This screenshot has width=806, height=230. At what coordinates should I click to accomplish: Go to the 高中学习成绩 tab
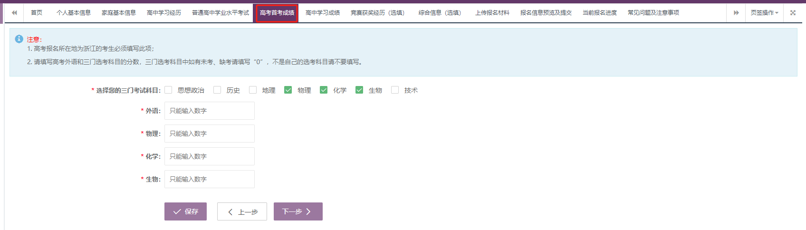click(323, 13)
